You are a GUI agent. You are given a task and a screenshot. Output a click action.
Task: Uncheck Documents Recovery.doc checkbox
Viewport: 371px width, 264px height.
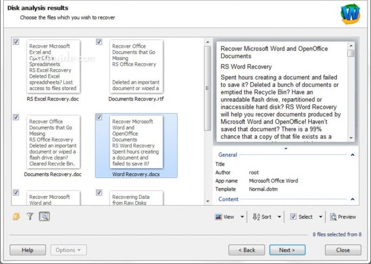pos(16,117)
